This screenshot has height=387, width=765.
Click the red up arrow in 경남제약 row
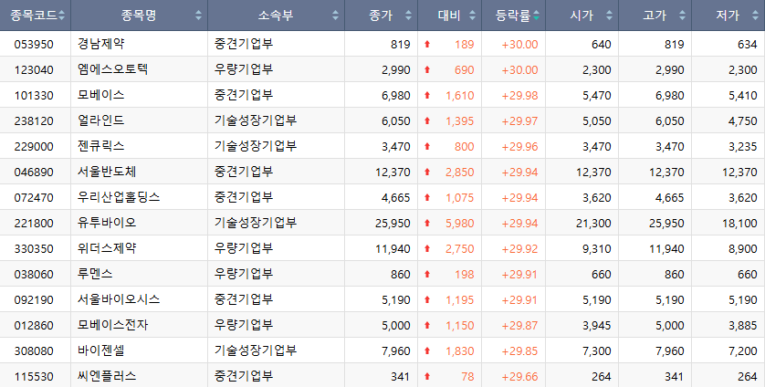[x=427, y=44]
